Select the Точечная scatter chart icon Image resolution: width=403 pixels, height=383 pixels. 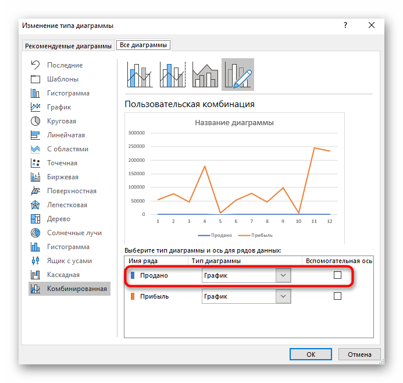click(35, 163)
